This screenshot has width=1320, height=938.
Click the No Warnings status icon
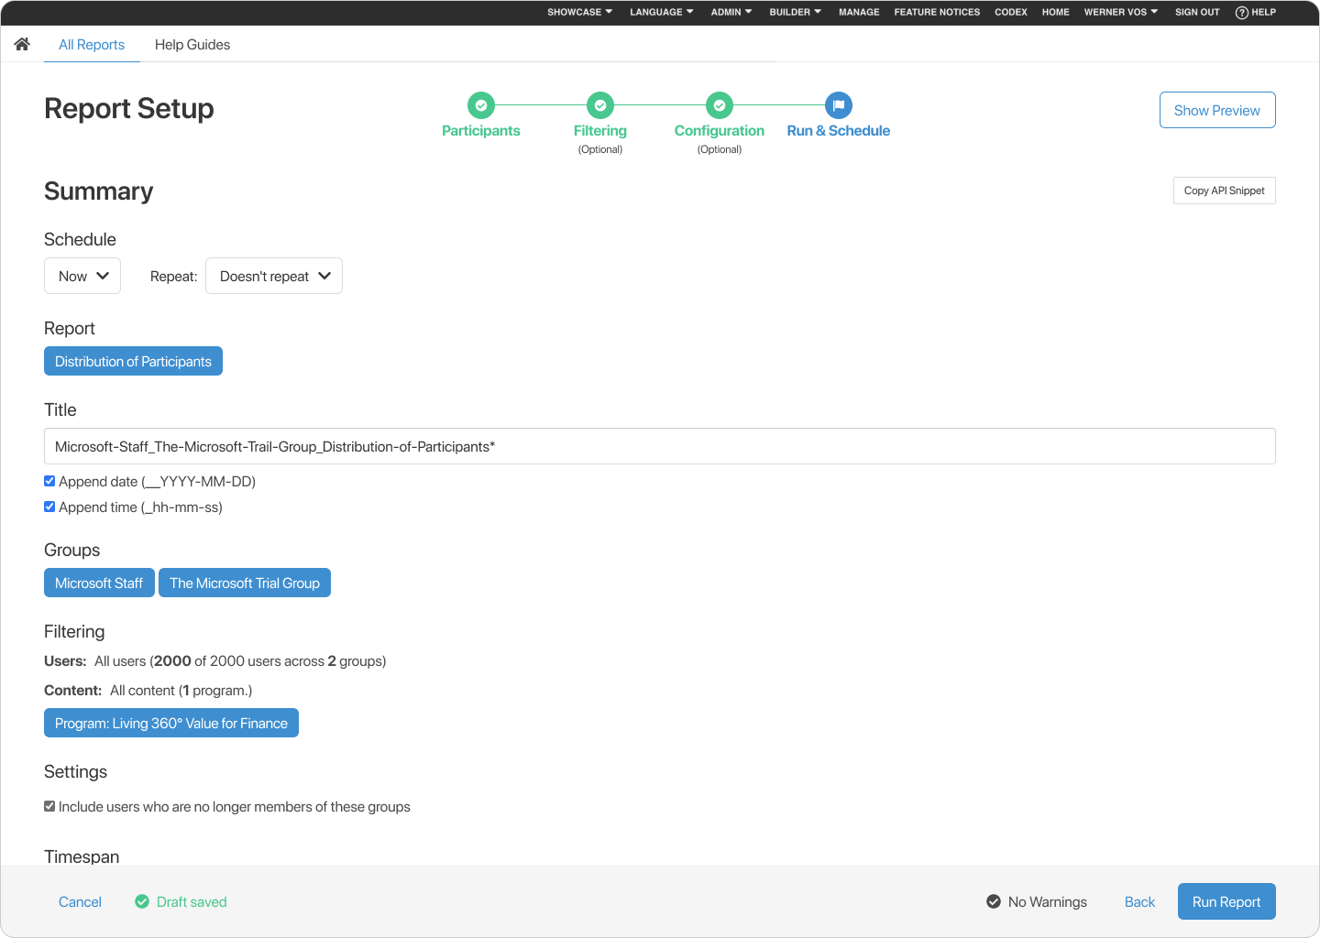pyautogui.click(x=994, y=901)
